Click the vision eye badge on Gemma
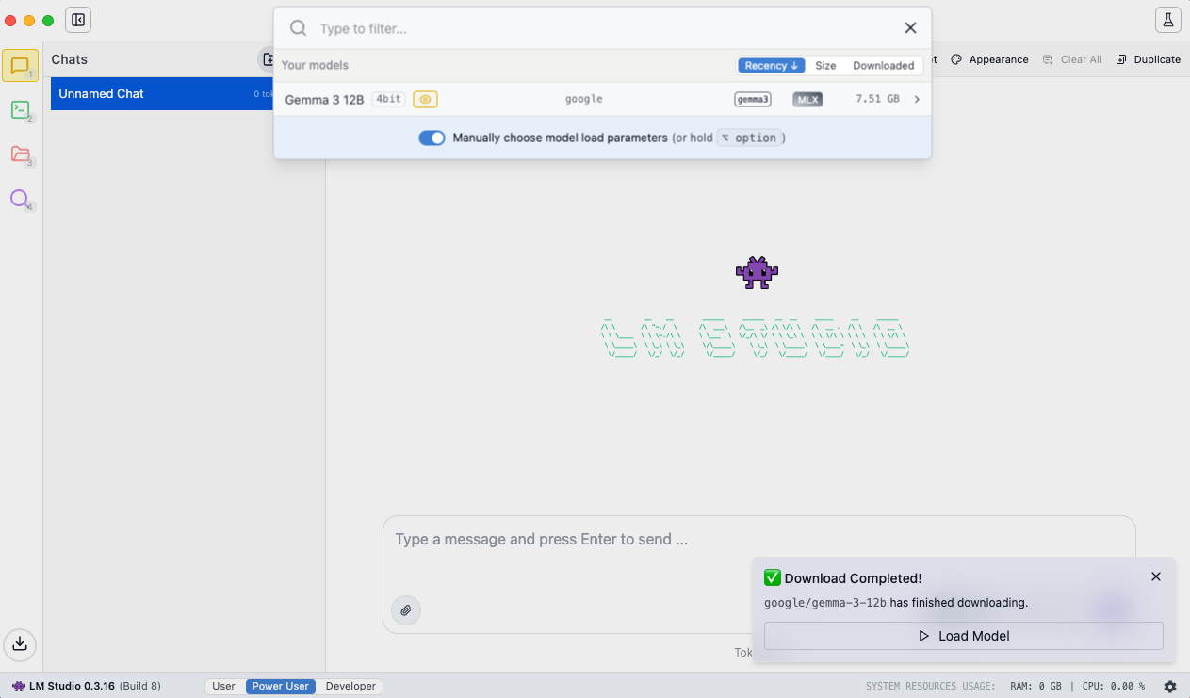This screenshot has height=698, width=1190. tap(425, 99)
